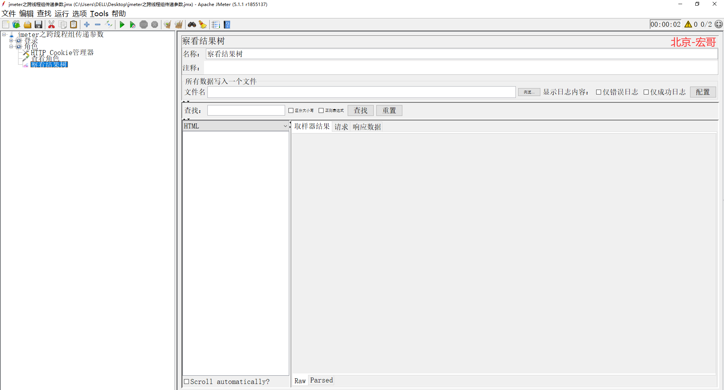Clear all results with double broom icon
This screenshot has height=390, width=724.
(179, 24)
